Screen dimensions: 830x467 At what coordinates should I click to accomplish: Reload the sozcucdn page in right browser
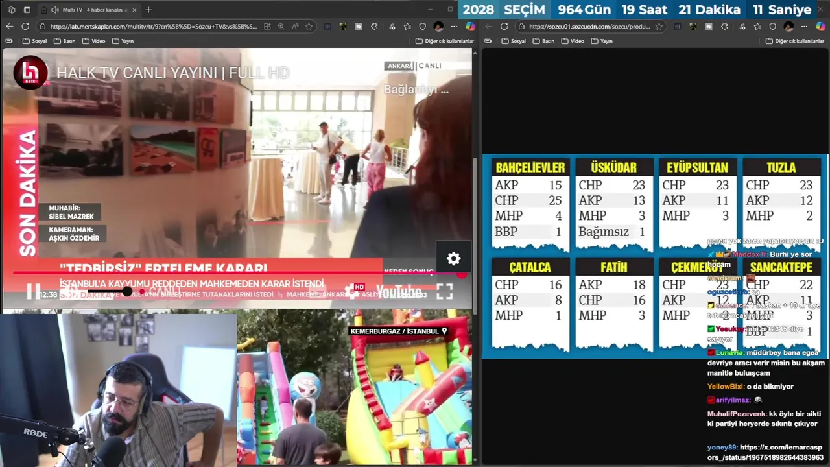pos(504,27)
